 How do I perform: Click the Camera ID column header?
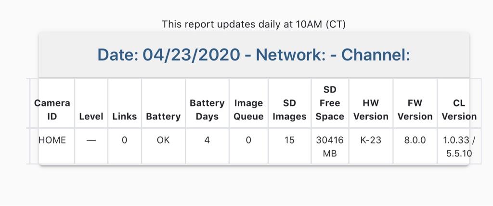52,110
